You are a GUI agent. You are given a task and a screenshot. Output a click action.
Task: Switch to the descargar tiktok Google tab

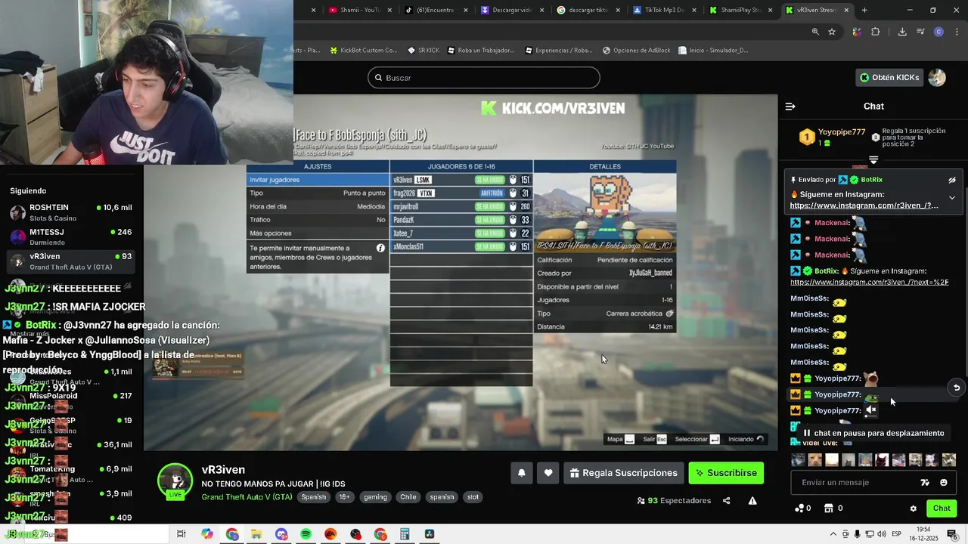click(x=588, y=10)
